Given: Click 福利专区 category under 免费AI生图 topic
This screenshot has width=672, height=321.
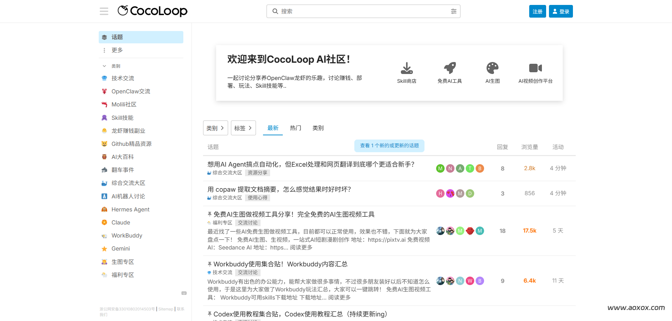Looking at the screenshot, I should pyautogui.click(x=220, y=223).
